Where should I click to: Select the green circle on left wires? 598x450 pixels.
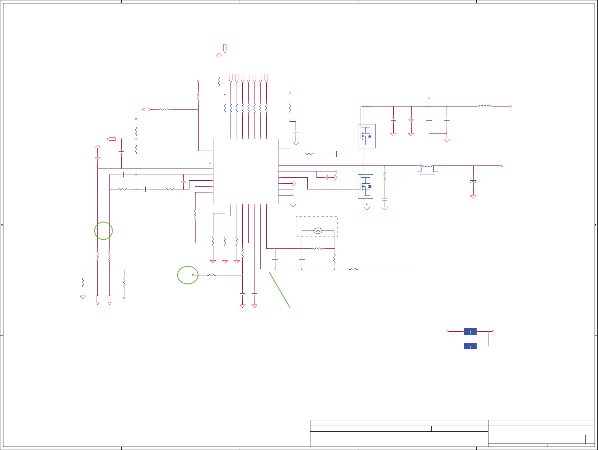point(103,231)
